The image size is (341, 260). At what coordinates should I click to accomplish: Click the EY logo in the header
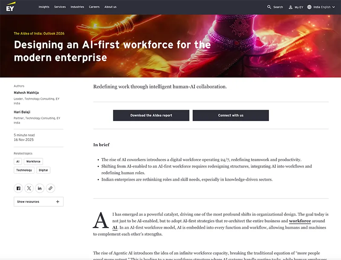(x=10, y=7)
